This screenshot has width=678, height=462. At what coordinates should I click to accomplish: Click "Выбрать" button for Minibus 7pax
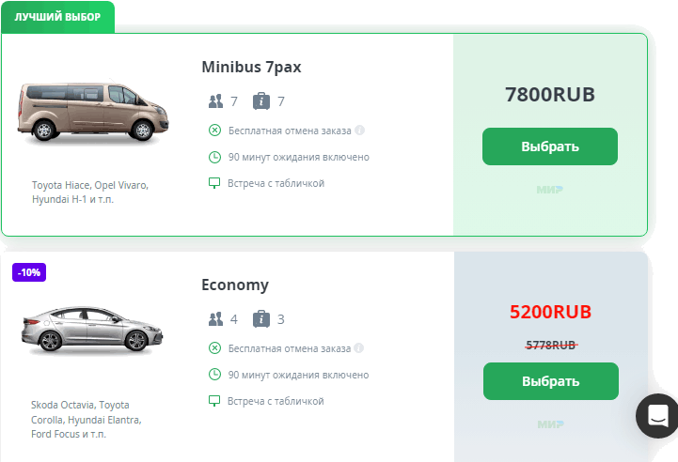pyautogui.click(x=550, y=146)
